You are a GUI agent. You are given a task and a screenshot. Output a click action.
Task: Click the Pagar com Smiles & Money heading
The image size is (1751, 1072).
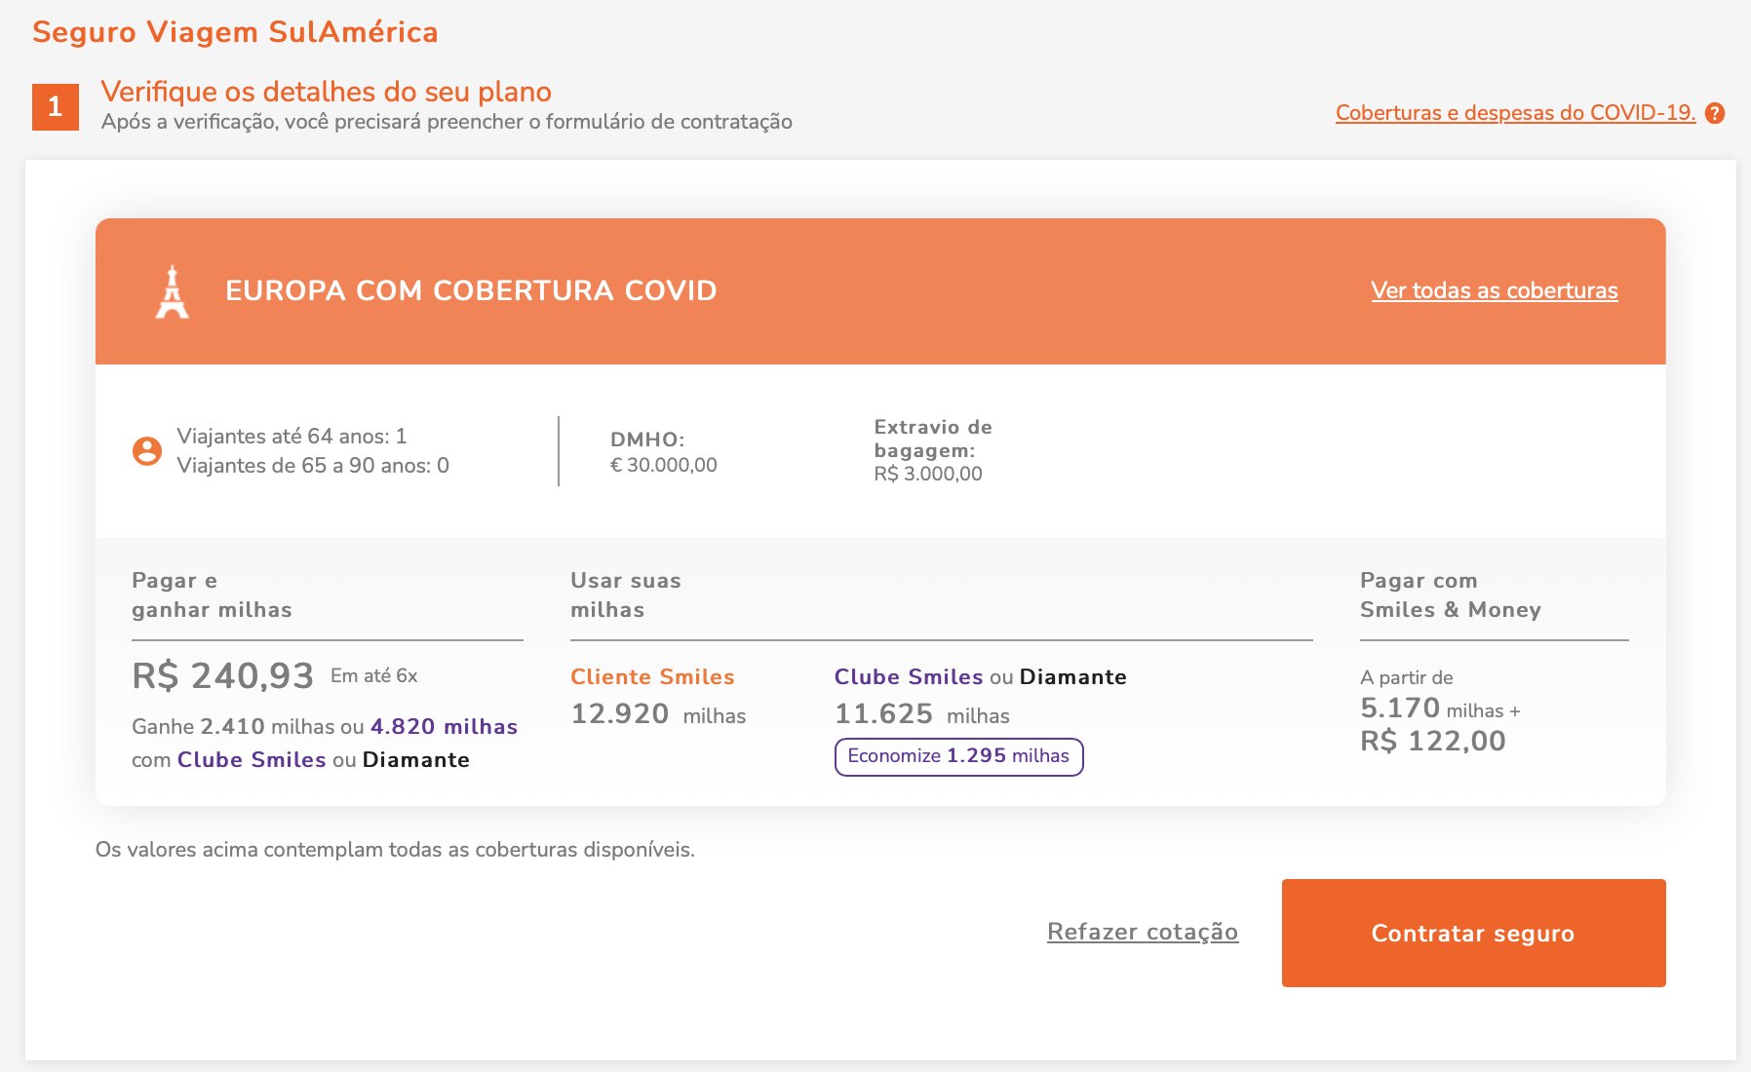coord(1450,594)
